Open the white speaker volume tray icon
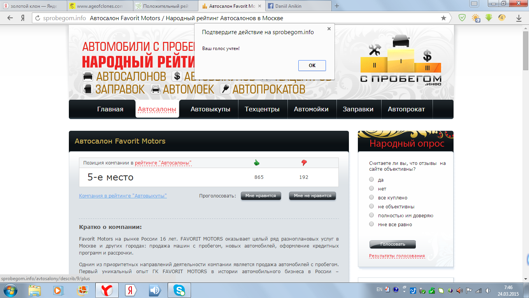This screenshot has height=298, width=529. [x=488, y=290]
